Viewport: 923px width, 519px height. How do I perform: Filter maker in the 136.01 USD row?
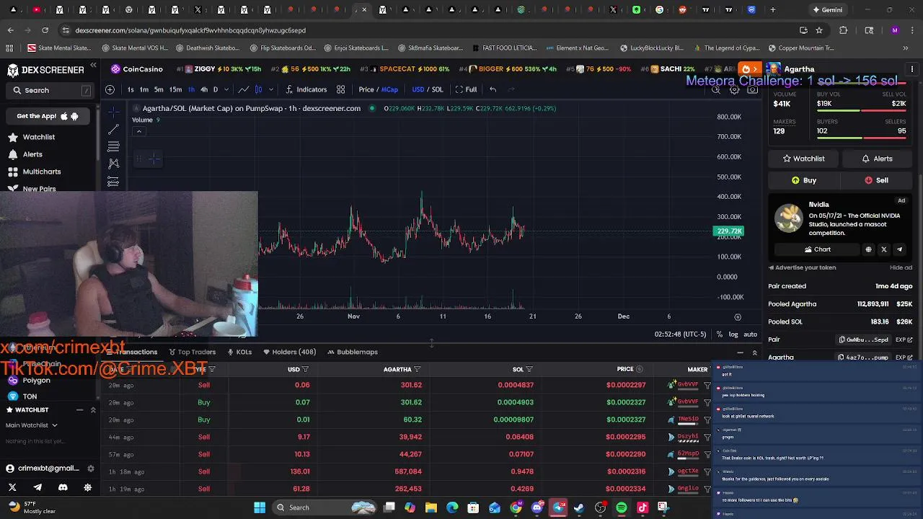[707, 471]
